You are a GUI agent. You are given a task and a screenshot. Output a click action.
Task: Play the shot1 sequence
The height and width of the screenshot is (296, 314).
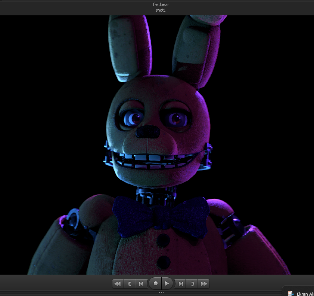click(167, 283)
